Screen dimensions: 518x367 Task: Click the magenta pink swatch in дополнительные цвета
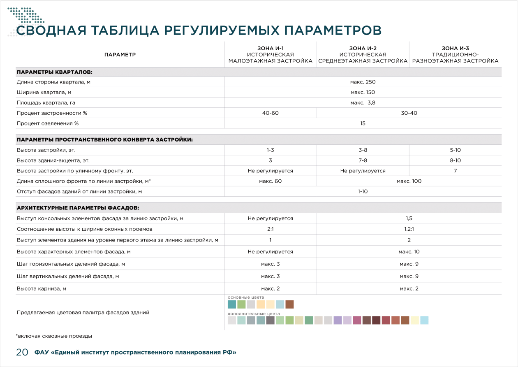click(357, 320)
